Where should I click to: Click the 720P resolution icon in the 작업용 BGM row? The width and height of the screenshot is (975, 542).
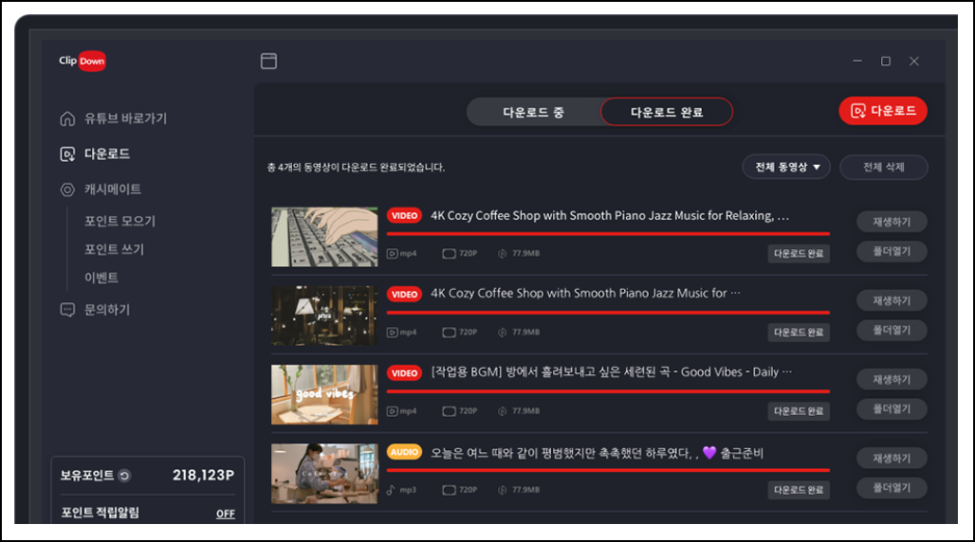coord(449,411)
